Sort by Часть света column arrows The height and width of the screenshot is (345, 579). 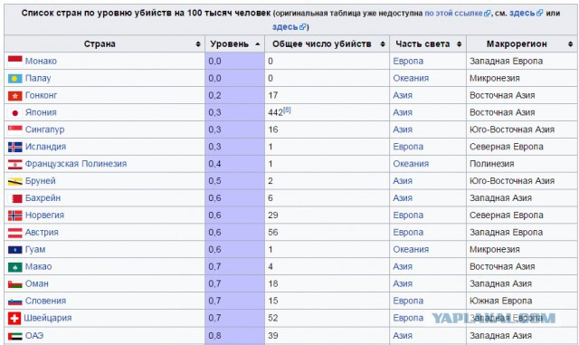tap(459, 44)
